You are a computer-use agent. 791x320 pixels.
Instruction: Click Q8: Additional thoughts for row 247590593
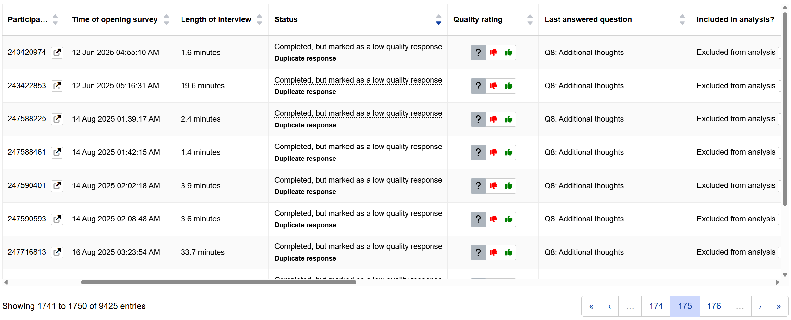click(x=584, y=219)
